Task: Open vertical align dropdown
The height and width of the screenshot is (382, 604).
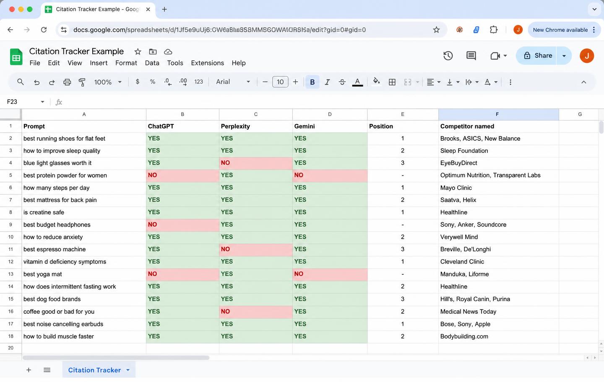Action: pyautogui.click(x=453, y=82)
